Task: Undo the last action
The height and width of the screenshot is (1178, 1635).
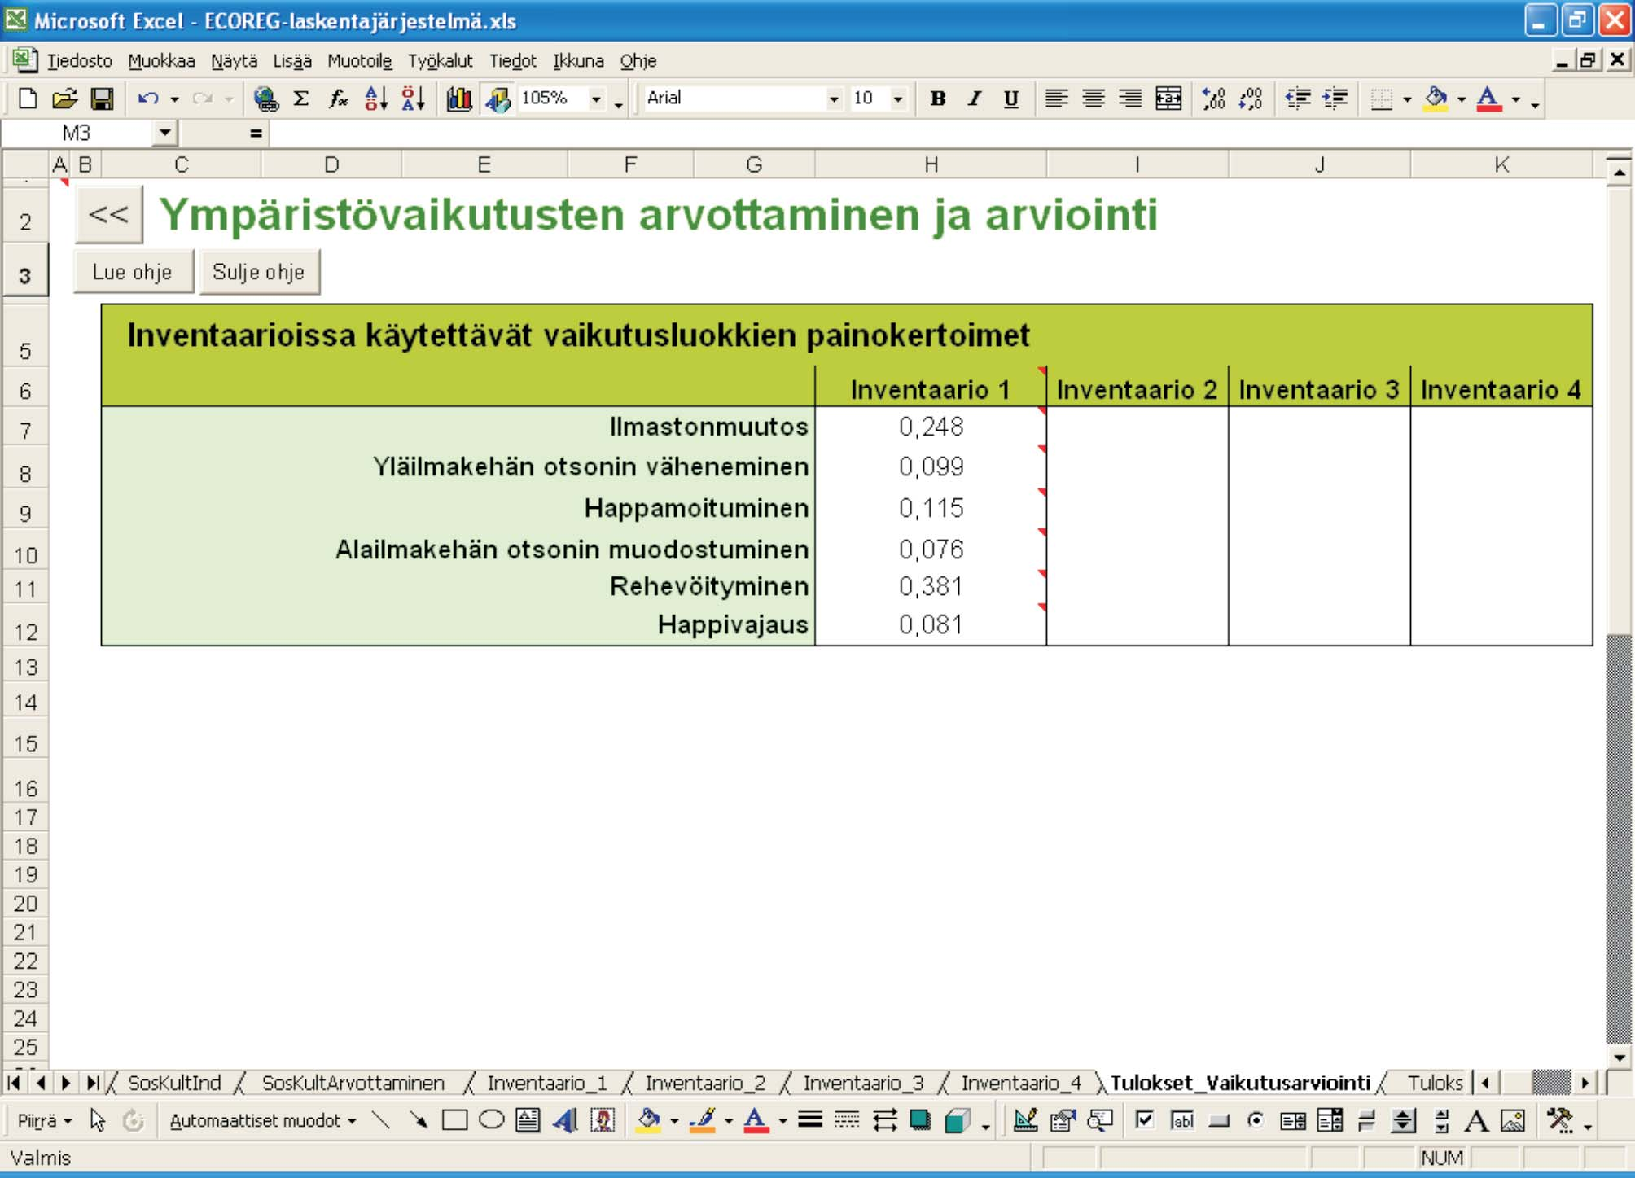Action: coord(148,99)
